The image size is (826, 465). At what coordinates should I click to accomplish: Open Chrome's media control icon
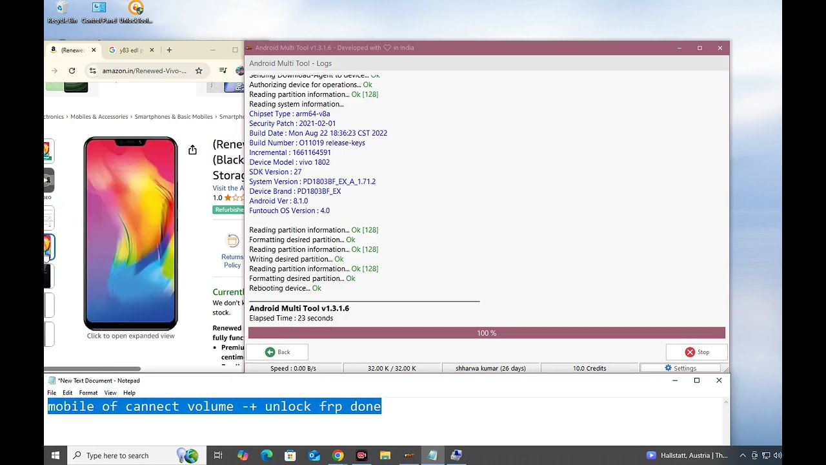tap(223, 70)
